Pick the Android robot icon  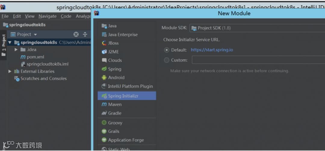[x=104, y=78]
